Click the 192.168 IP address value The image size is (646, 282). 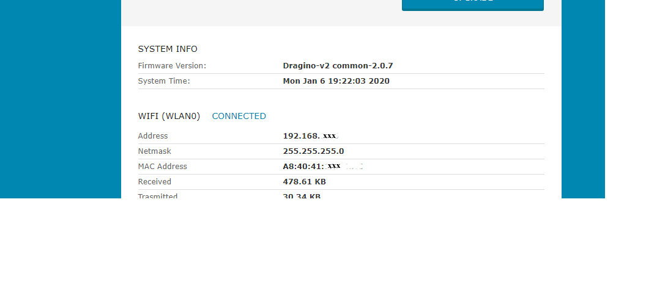click(x=310, y=136)
